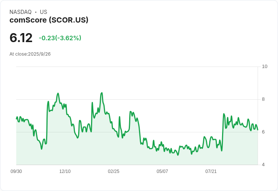Click the first data point at the chart's left end

(x=16, y=119)
